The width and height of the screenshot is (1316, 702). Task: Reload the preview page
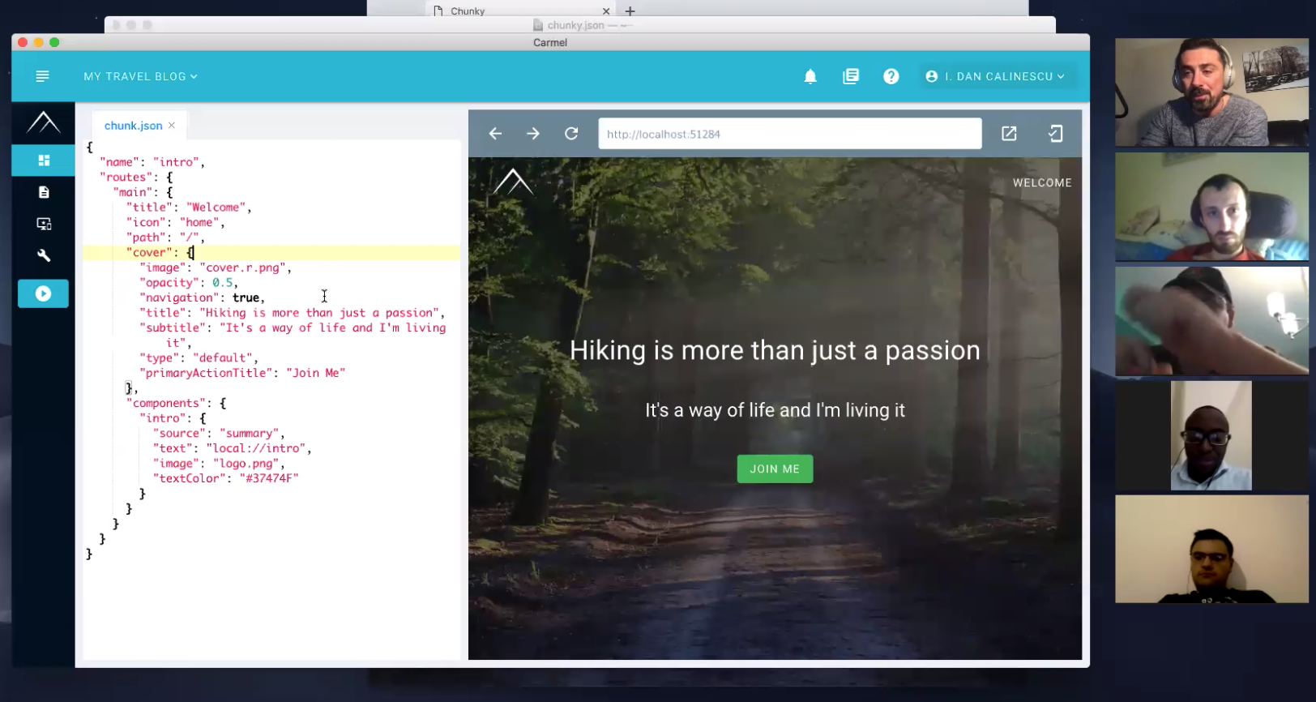(571, 134)
